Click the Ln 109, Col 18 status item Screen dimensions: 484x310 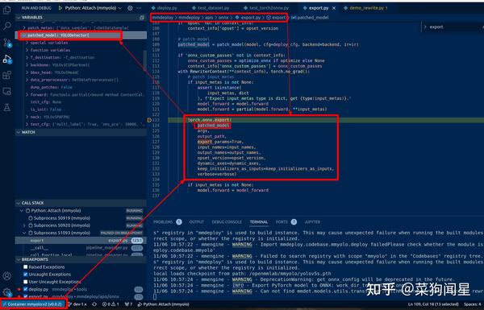433,304
